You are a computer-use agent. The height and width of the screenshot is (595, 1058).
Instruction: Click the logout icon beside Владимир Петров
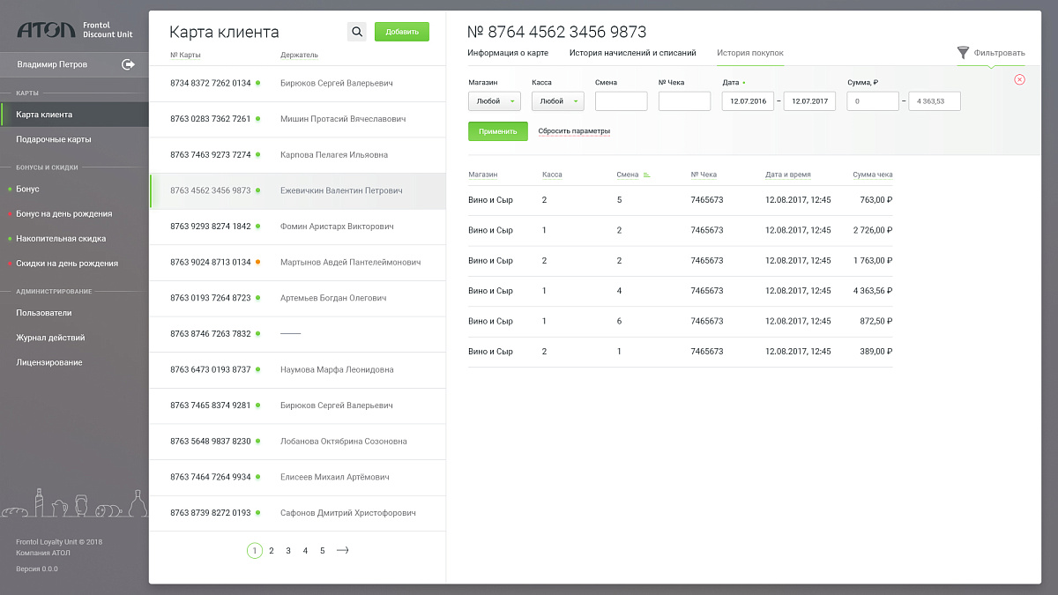[129, 64]
